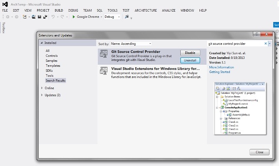
Task: Open the search box options dropdown
Action: 269,44
